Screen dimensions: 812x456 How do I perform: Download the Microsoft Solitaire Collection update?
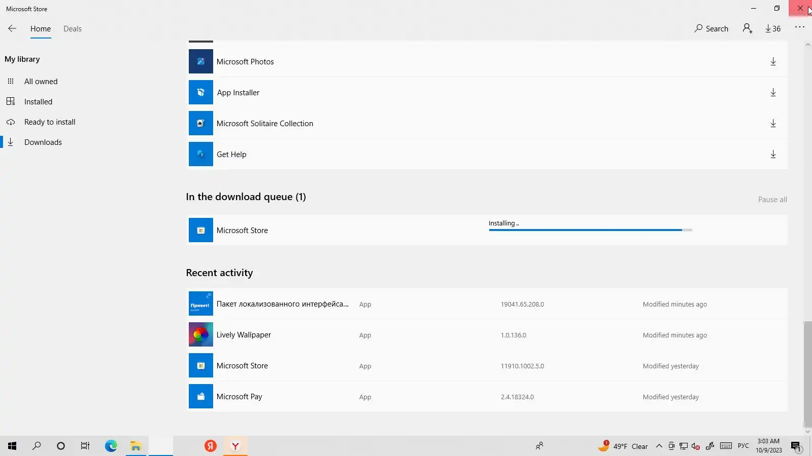tap(773, 123)
